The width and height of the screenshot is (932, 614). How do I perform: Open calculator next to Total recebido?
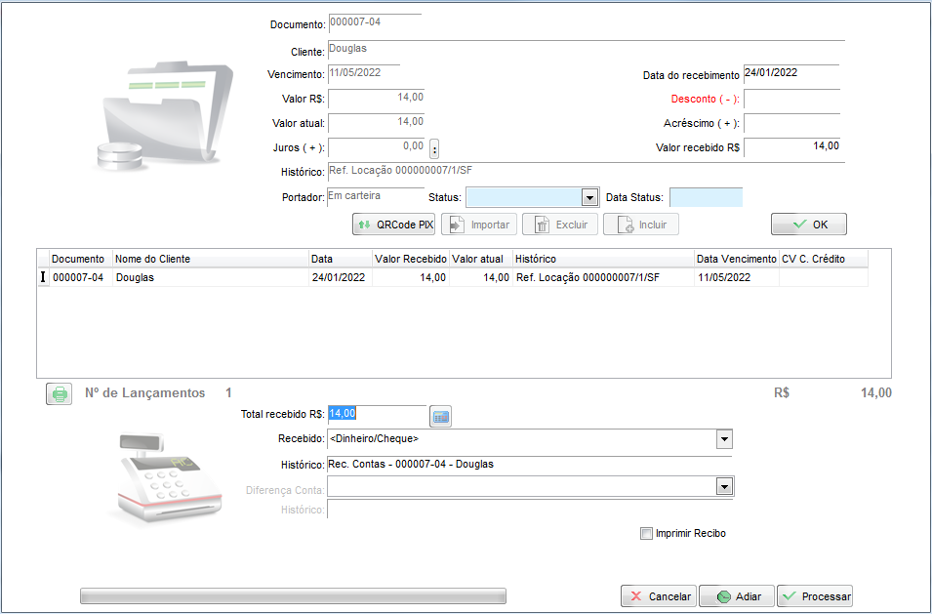coord(441,417)
